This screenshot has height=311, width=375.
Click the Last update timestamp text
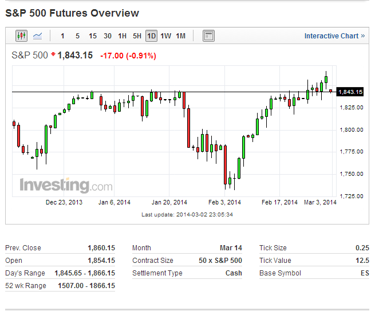coord(187,215)
